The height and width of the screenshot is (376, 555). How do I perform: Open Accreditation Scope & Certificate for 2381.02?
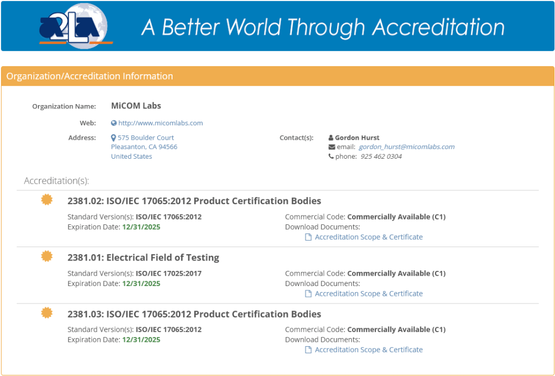[x=369, y=237]
